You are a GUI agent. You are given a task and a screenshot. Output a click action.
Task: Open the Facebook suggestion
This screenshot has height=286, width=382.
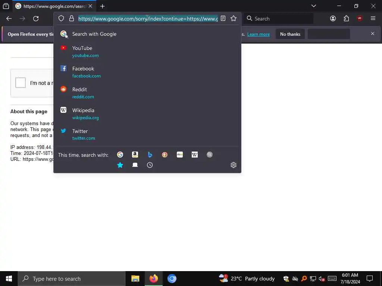(x=147, y=72)
